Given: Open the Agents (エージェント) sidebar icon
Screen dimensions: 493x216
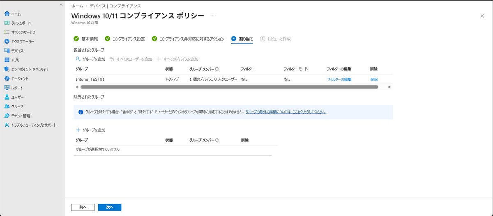Looking at the screenshot, I should (7, 78).
